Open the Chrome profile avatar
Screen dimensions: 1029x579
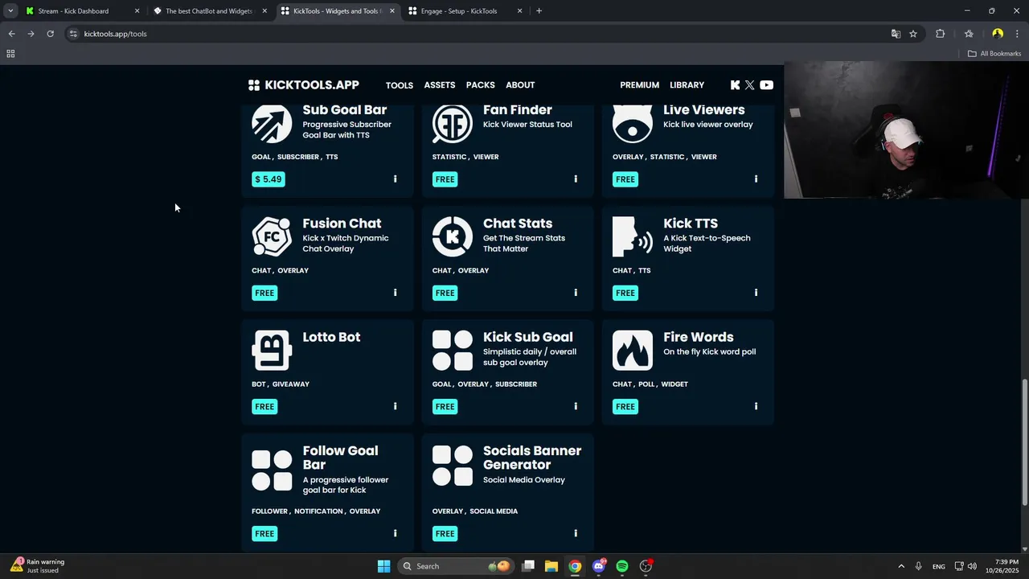coord(998,34)
